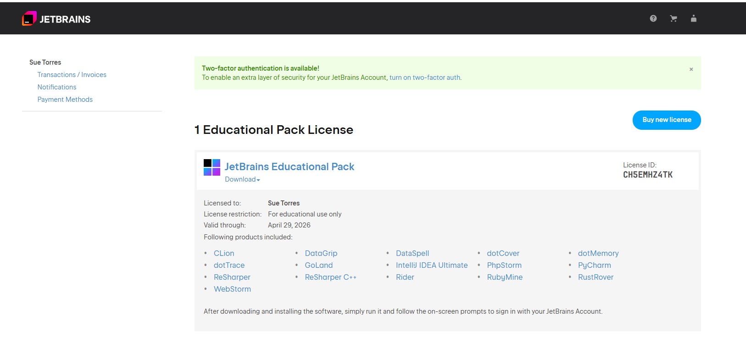
Task: Click the Educational Pack product logo
Action: point(212,167)
